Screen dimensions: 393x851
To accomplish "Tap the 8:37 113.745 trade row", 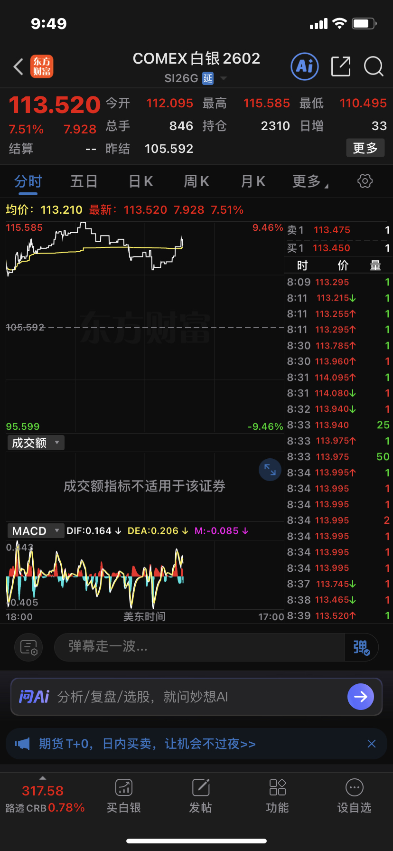I will coord(338,584).
